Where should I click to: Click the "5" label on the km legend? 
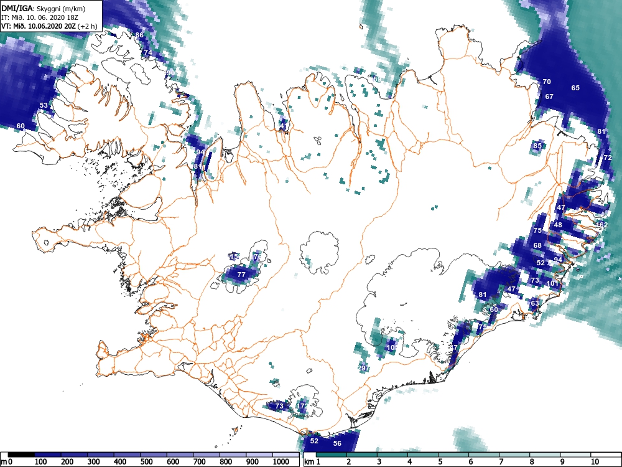coord(440,462)
